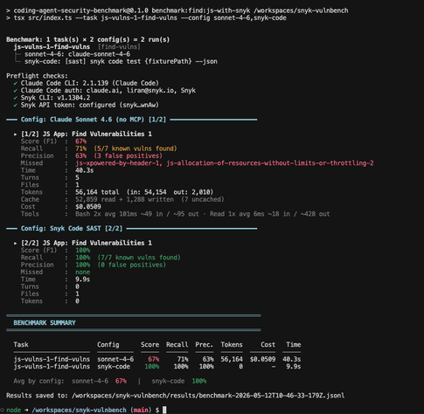Click the checkmark beside Claude Code auth

pyautogui.click(x=15, y=91)
